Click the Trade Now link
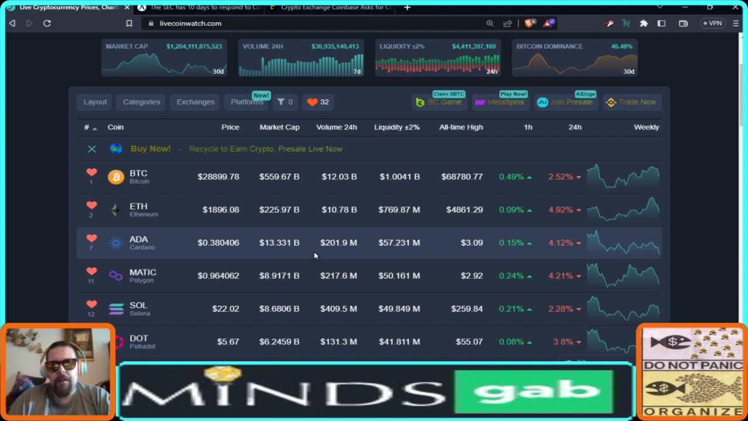This screenshot has width=748, height=421. (631, 102)
